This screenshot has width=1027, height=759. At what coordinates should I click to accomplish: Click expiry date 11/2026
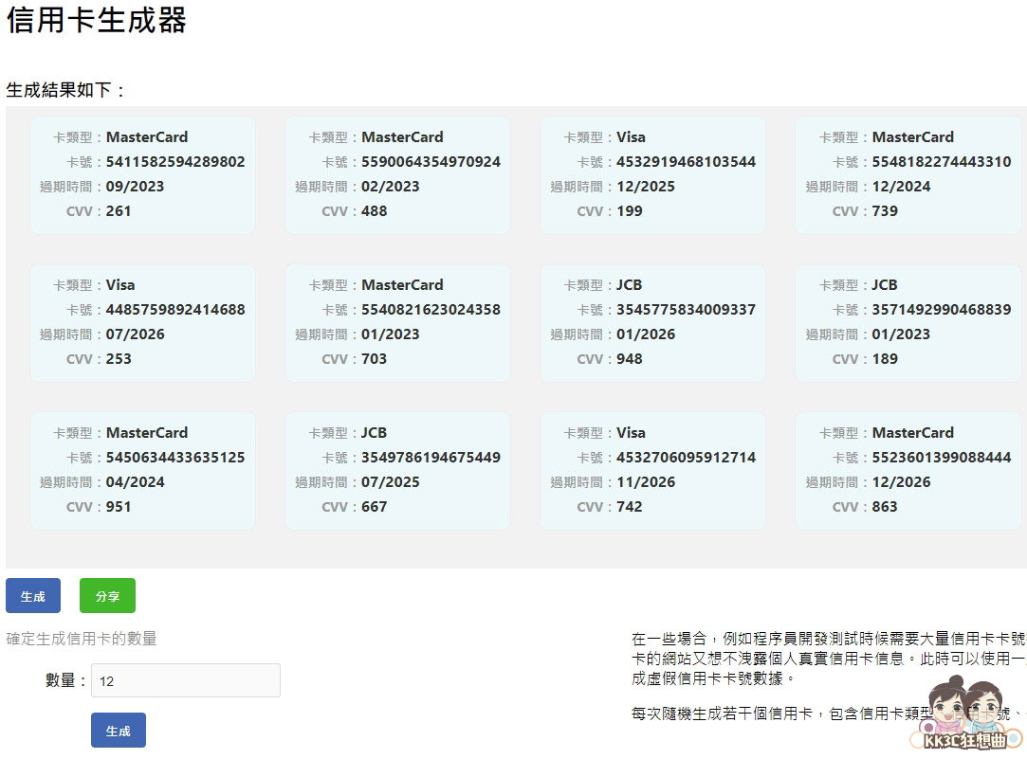(x=646, y=482)
